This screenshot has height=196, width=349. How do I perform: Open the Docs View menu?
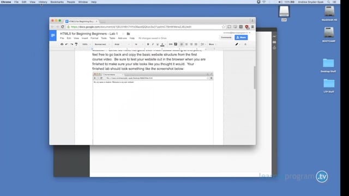click(76, 38)
